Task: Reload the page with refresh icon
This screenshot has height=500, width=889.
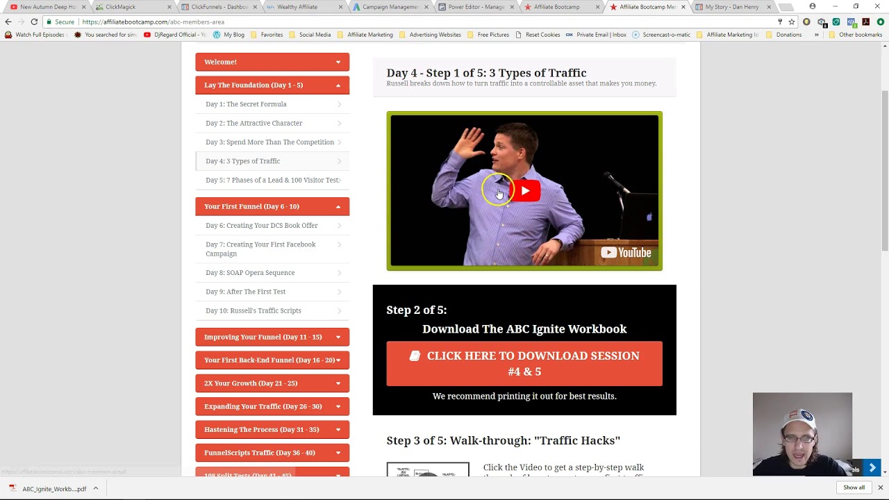Action: click(34, 22)
